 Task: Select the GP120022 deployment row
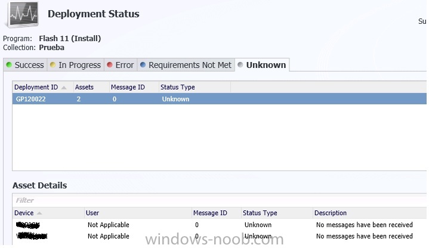119,99
